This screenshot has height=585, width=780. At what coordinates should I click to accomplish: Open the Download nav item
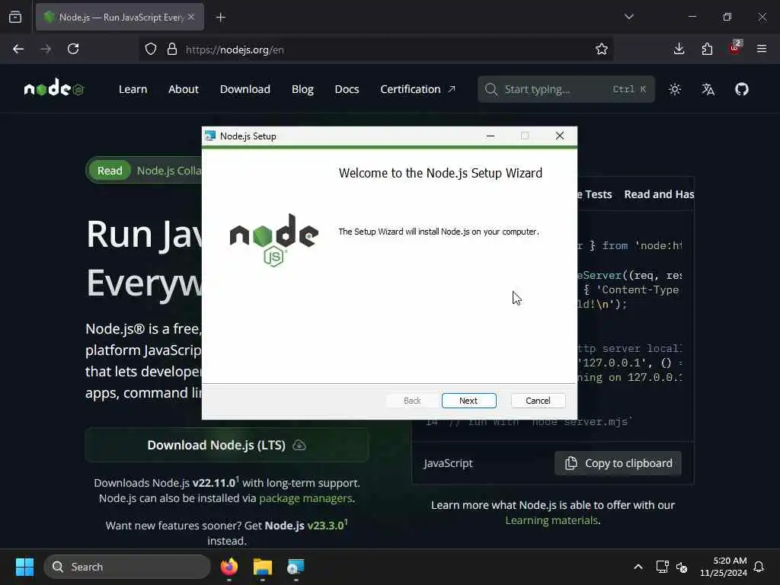[245, 89]
